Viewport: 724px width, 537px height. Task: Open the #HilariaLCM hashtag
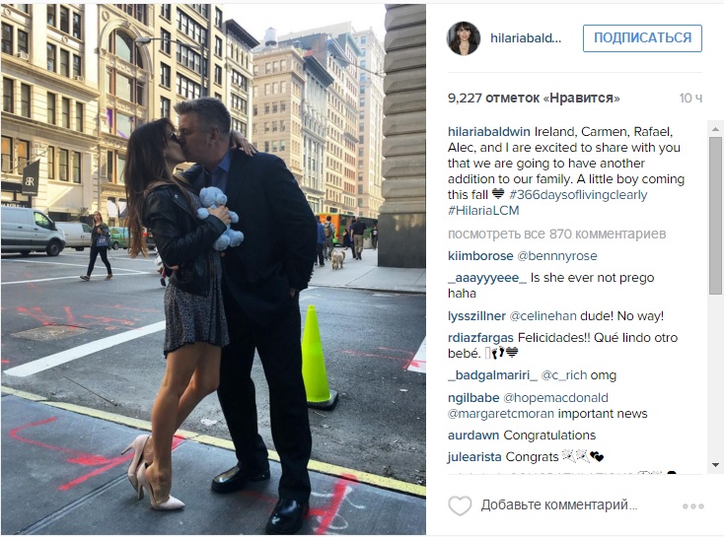(483, 211)
